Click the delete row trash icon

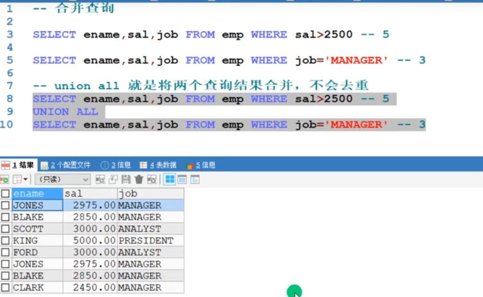tap(139, 179)
